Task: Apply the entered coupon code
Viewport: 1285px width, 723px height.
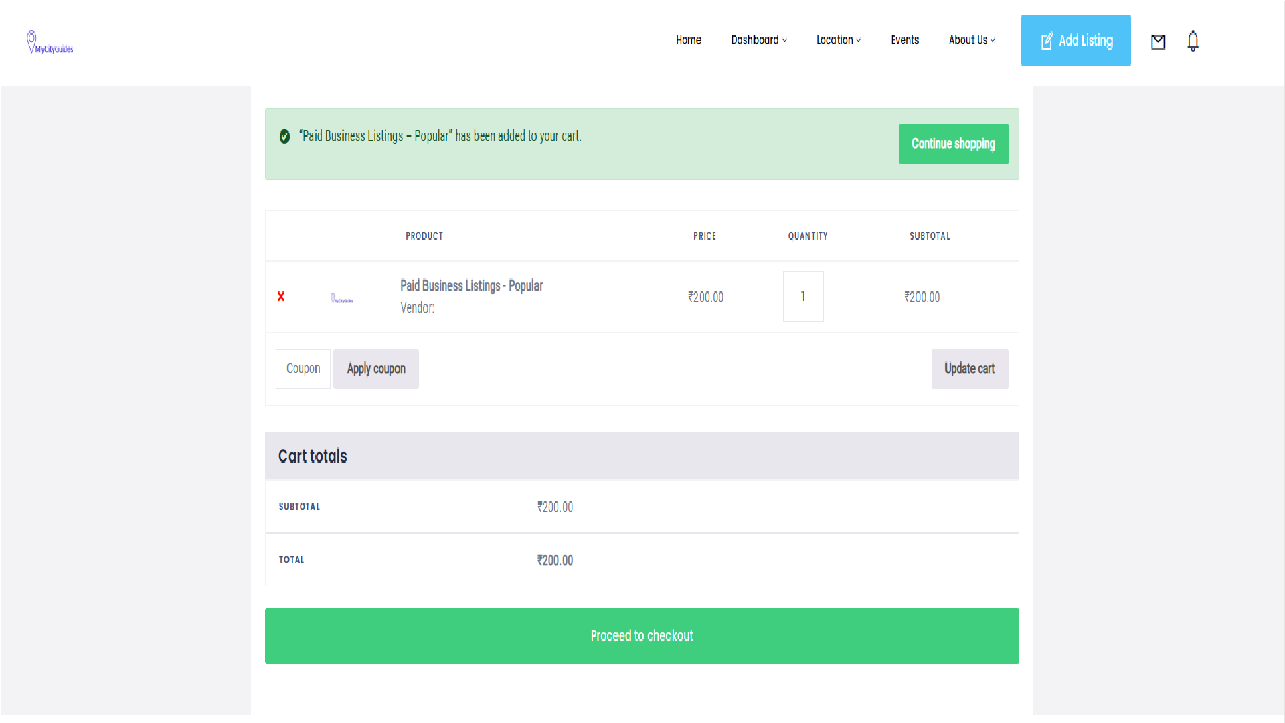Action: 375,368
